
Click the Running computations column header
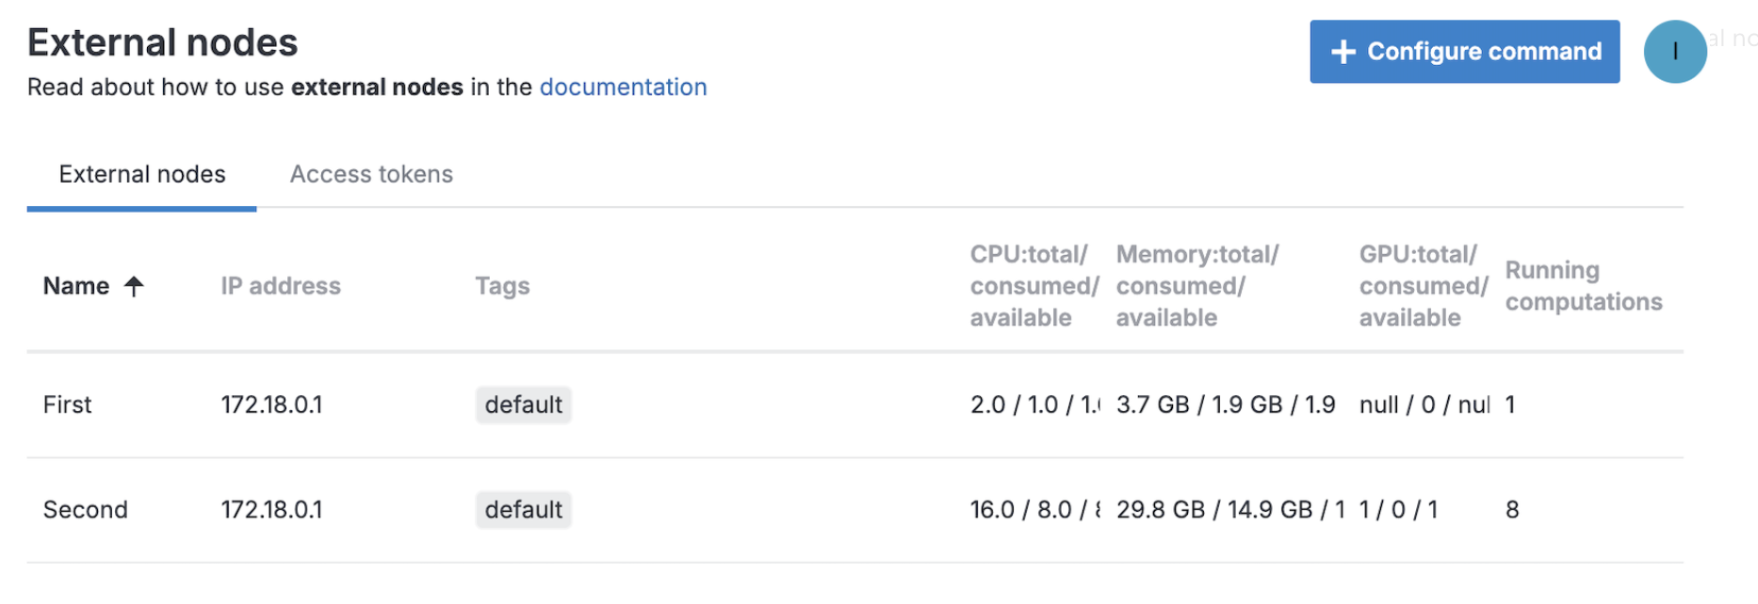click(1583, 285)
